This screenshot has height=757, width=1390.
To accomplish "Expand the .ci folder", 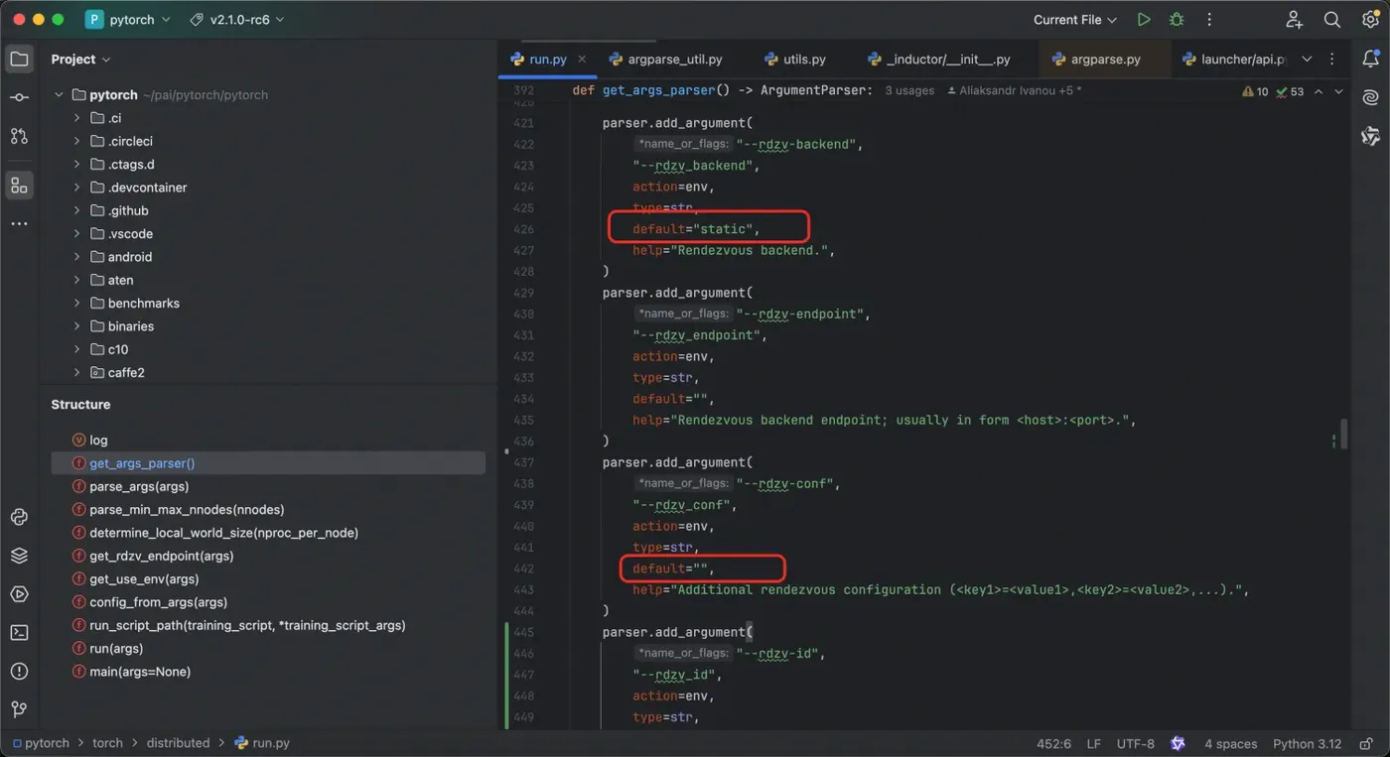I will click(76, 118).
